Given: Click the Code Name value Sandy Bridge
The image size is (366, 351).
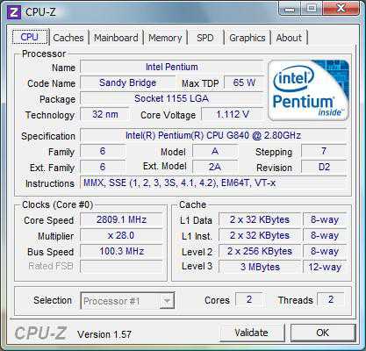Looking at the screenshot, I should pos(127,82).
